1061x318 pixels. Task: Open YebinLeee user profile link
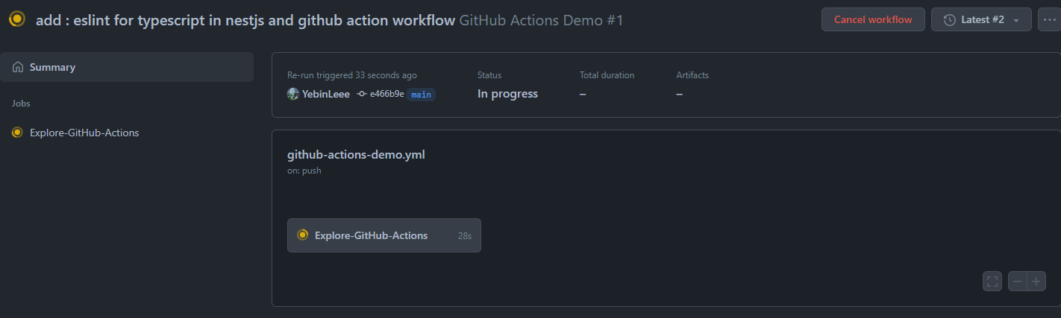point(325,94)
